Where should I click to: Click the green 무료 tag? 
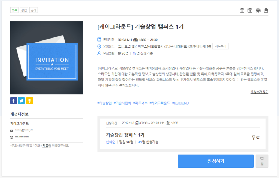[x=14, y=10]
